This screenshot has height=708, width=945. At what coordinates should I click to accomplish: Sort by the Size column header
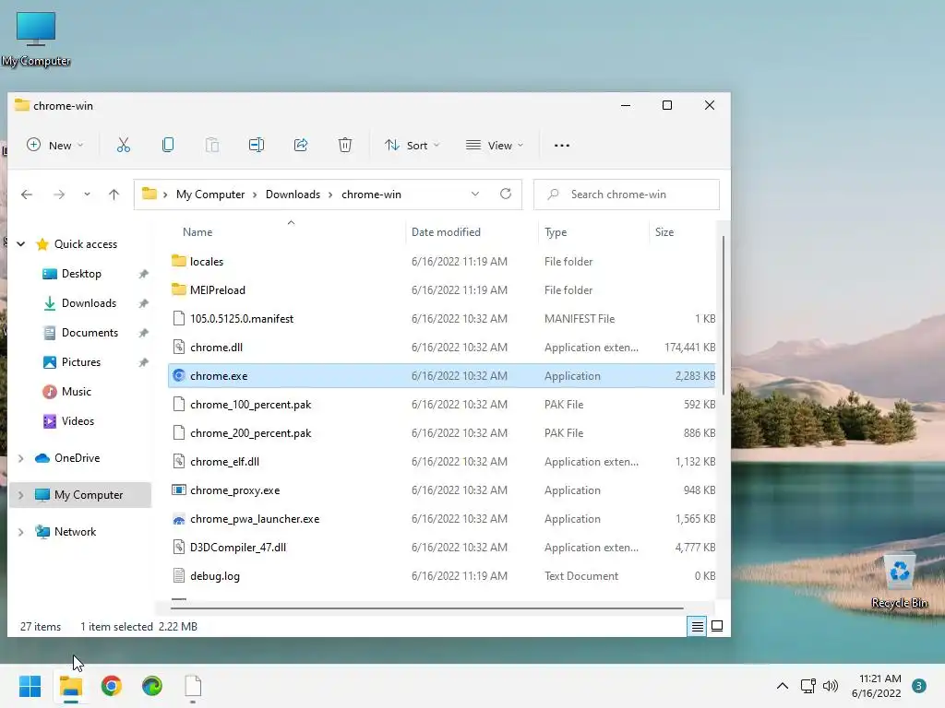(x=664, y=231)
